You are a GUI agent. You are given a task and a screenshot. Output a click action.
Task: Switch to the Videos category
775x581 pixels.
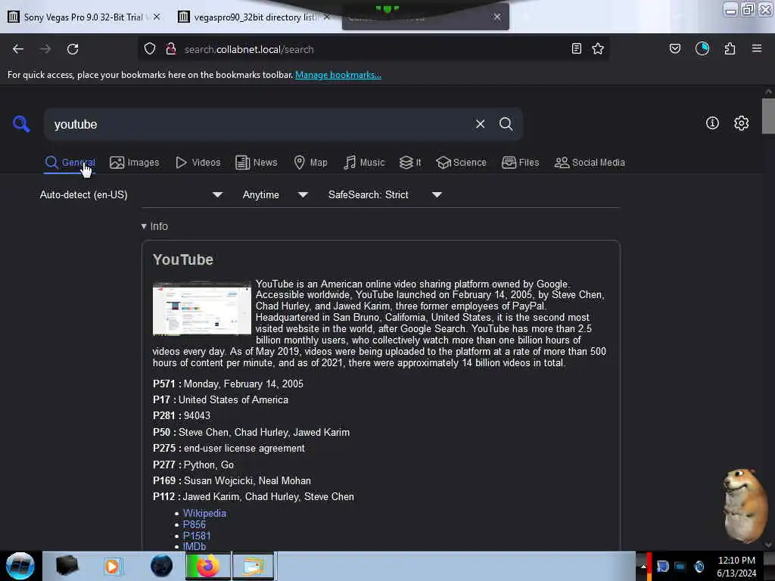[x=198, y=163]
